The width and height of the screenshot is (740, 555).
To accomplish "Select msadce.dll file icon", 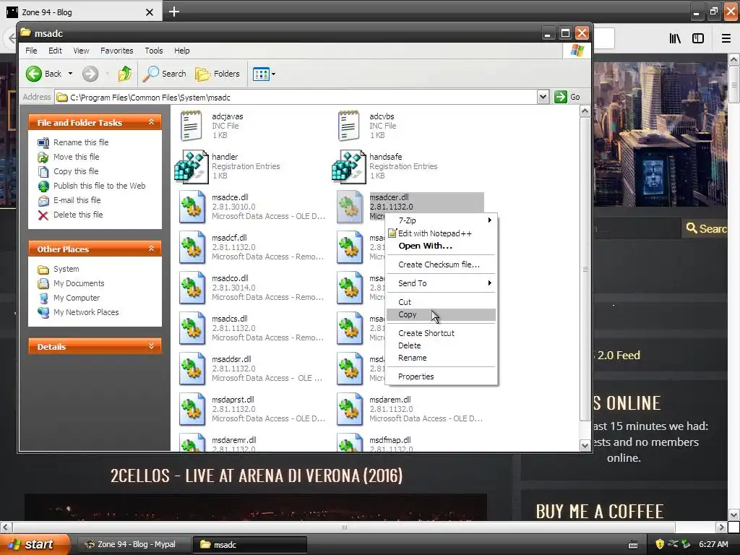I will (x=192, y=207).
